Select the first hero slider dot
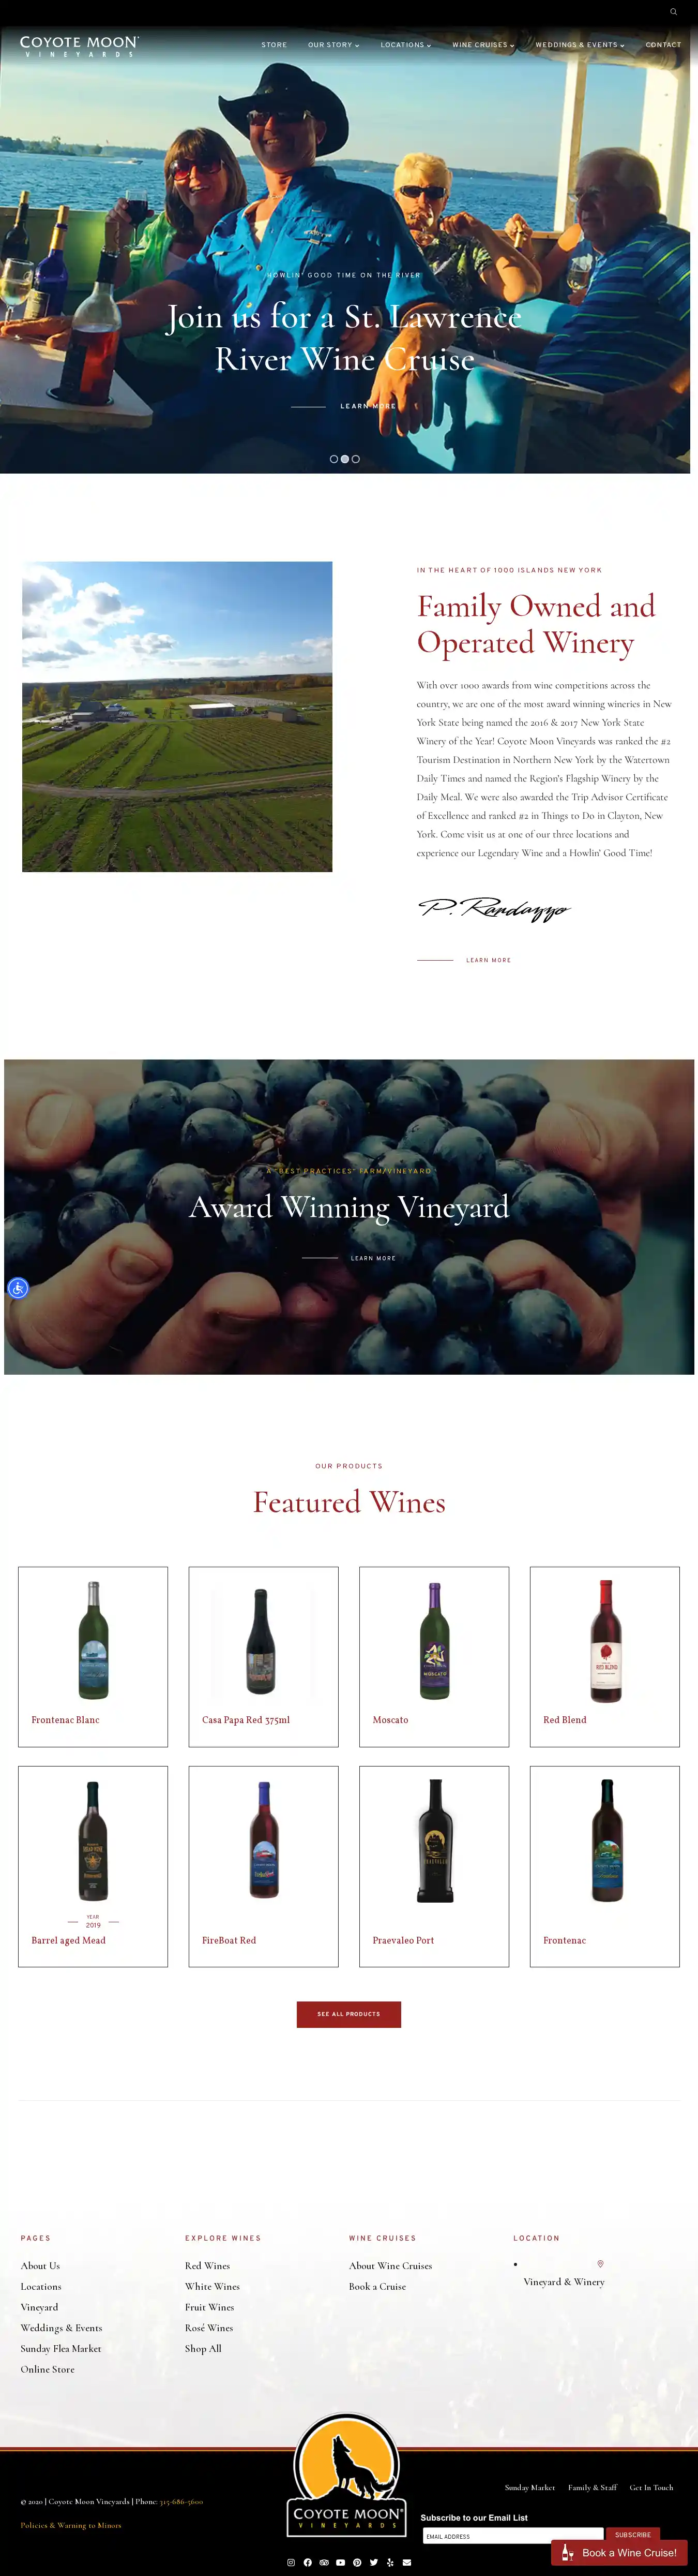698x2576 pixels. [333, 459]
